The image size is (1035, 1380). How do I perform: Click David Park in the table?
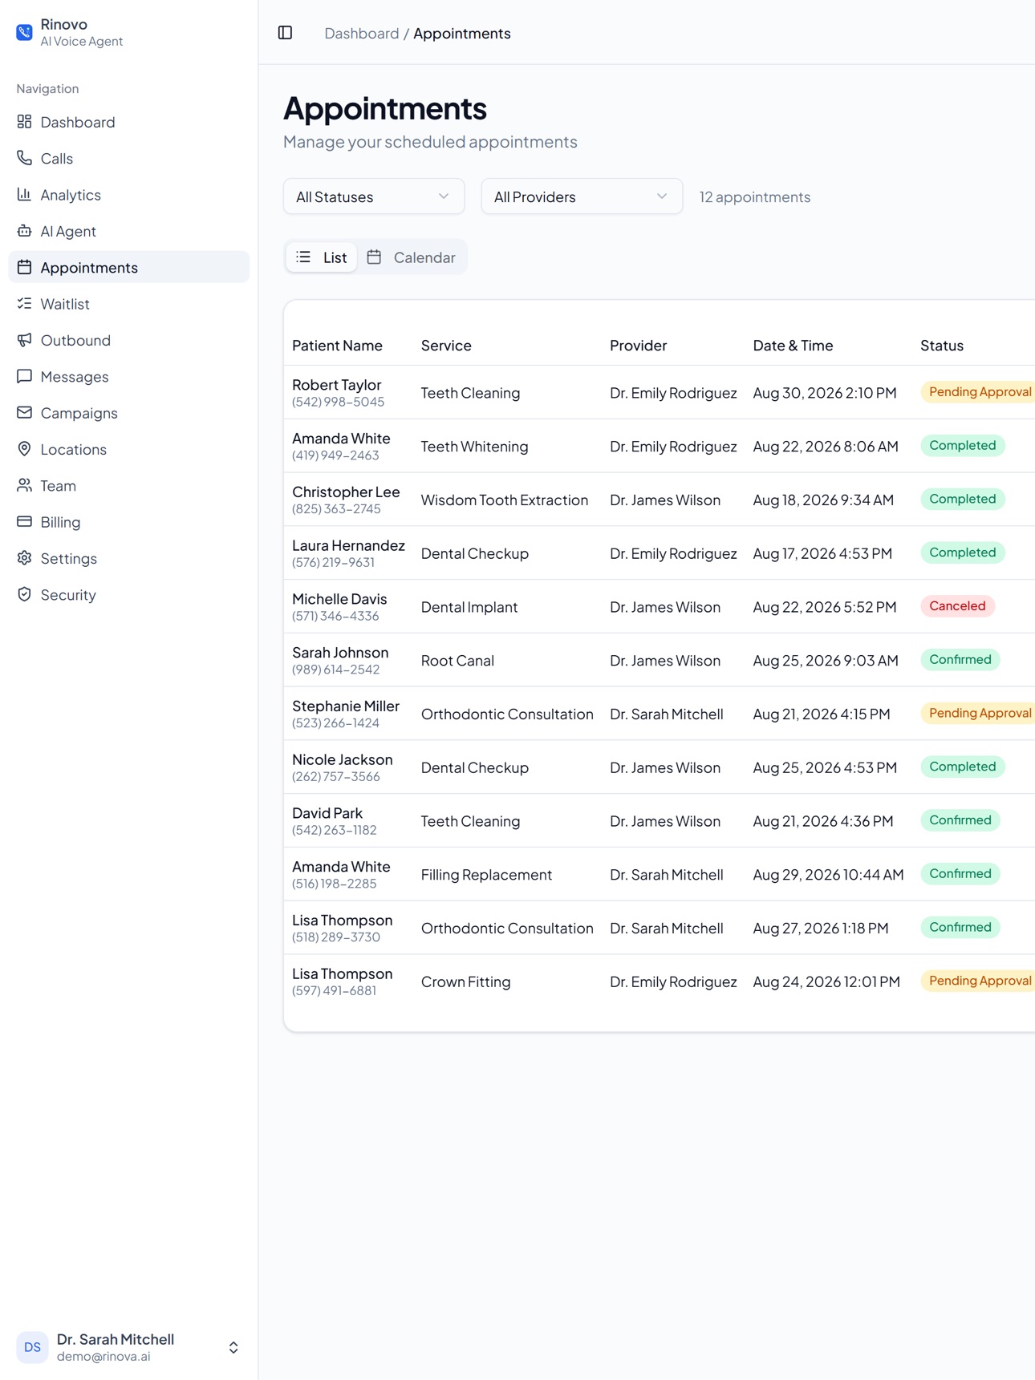[x=327, y=813]
